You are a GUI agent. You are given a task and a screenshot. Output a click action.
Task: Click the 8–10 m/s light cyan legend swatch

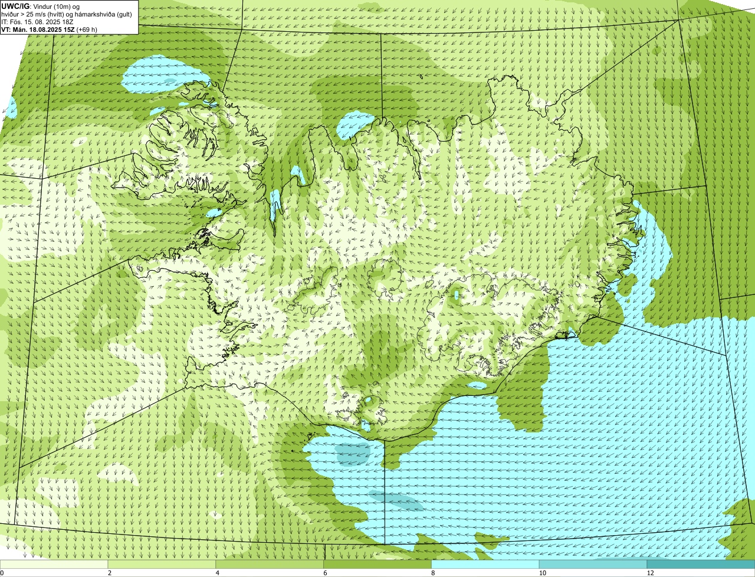486,565
